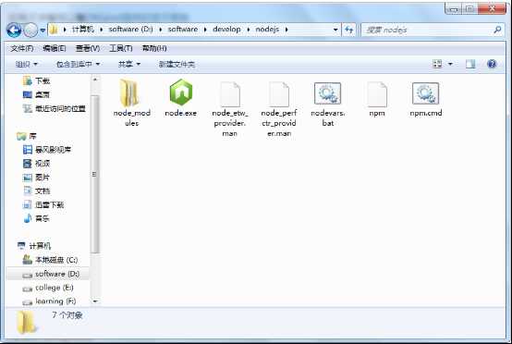Select the npm.cmd script file icon

(425, 93)
